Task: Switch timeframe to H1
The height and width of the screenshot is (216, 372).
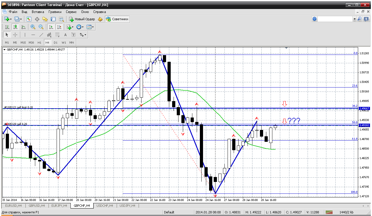Action: pyautogui.click(x=39, y=42)
